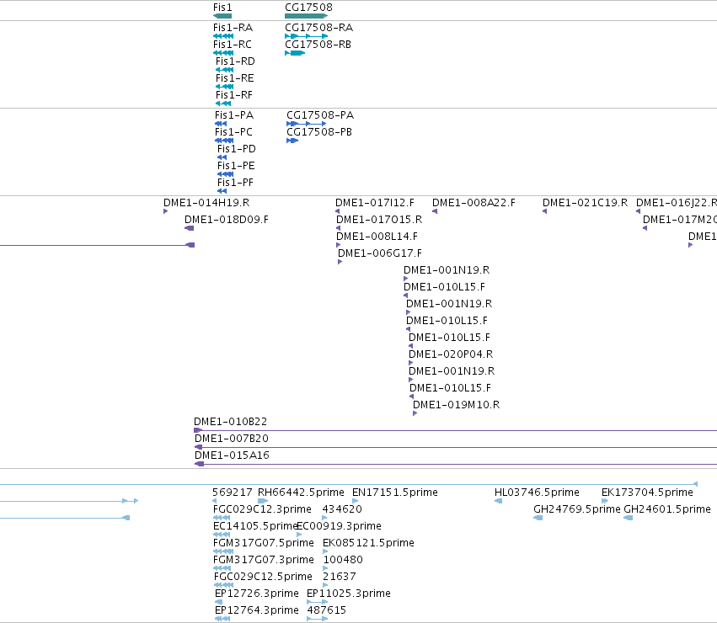
Task: Select protein Fis1-PF
Action: pos(235,183)
